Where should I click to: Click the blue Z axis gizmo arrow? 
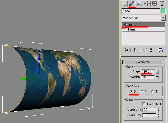pyautogui.click(x=39, y=56)
